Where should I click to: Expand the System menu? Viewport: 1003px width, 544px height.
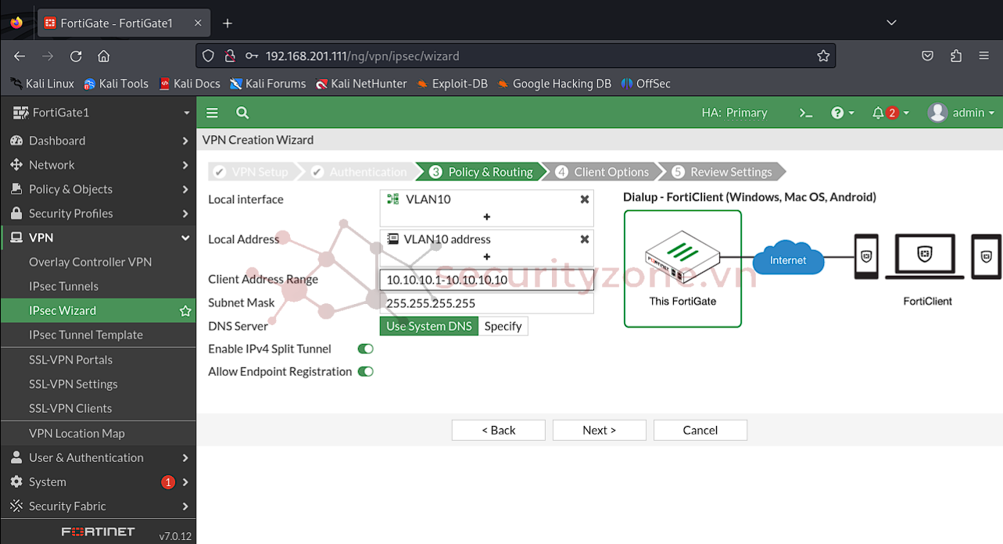[99, 481]
